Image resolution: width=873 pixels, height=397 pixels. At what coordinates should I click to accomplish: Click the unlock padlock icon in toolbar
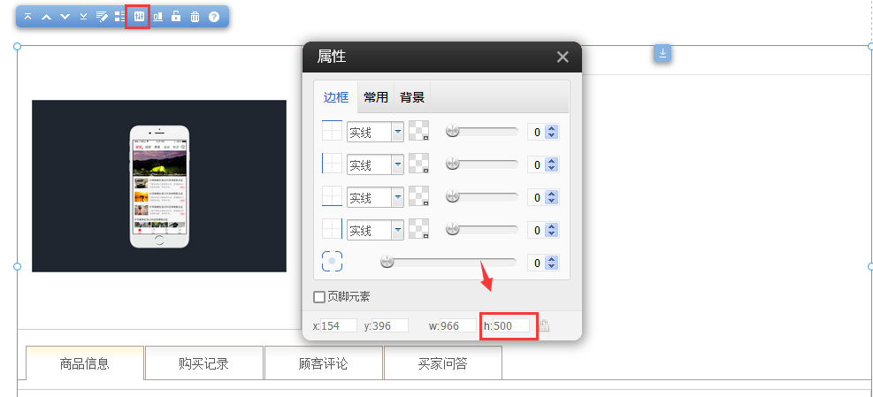coord(176,17)
